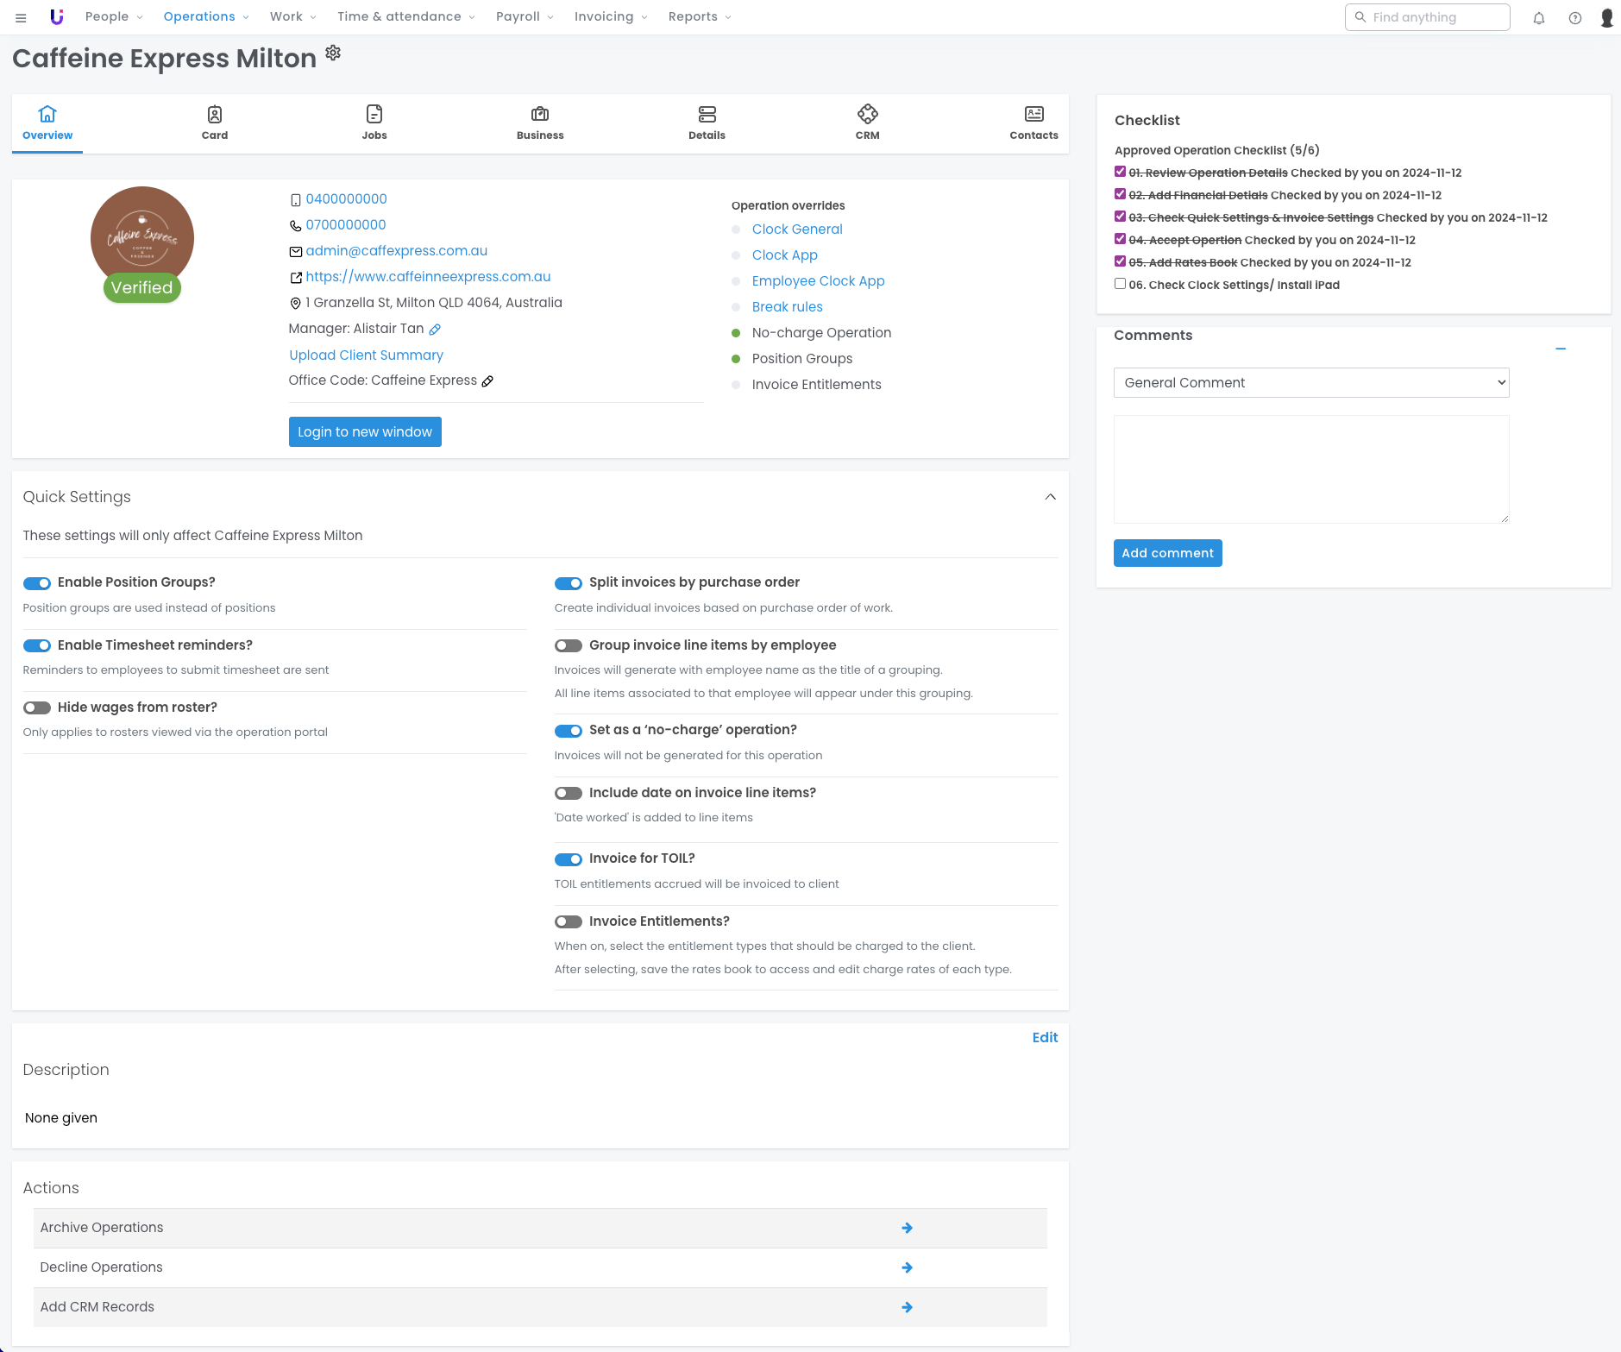Click the Login to new window button

pyautogui.click(x=365, y=432)
